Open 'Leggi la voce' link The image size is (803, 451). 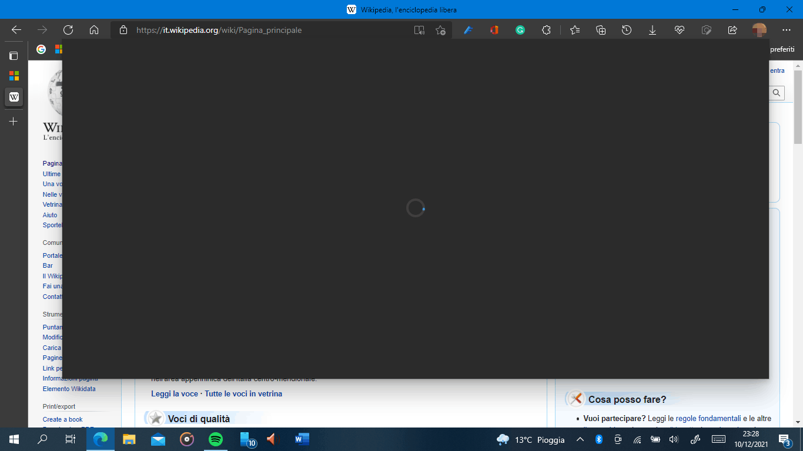[175, 393]
